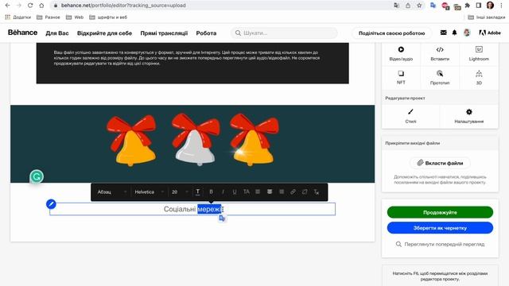Clear text formatting Tx
509x286 pixels.
(317, 192)
